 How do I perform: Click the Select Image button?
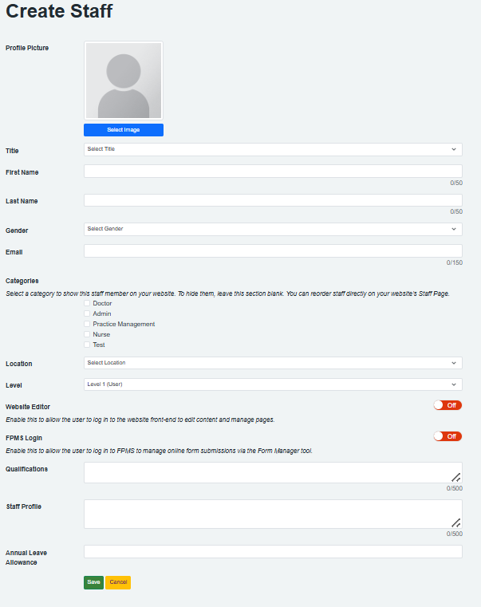coord(124,130)
